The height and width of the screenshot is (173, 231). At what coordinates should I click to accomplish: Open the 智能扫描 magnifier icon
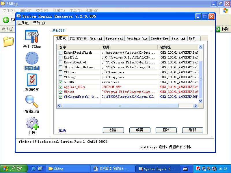coord(32,102)
